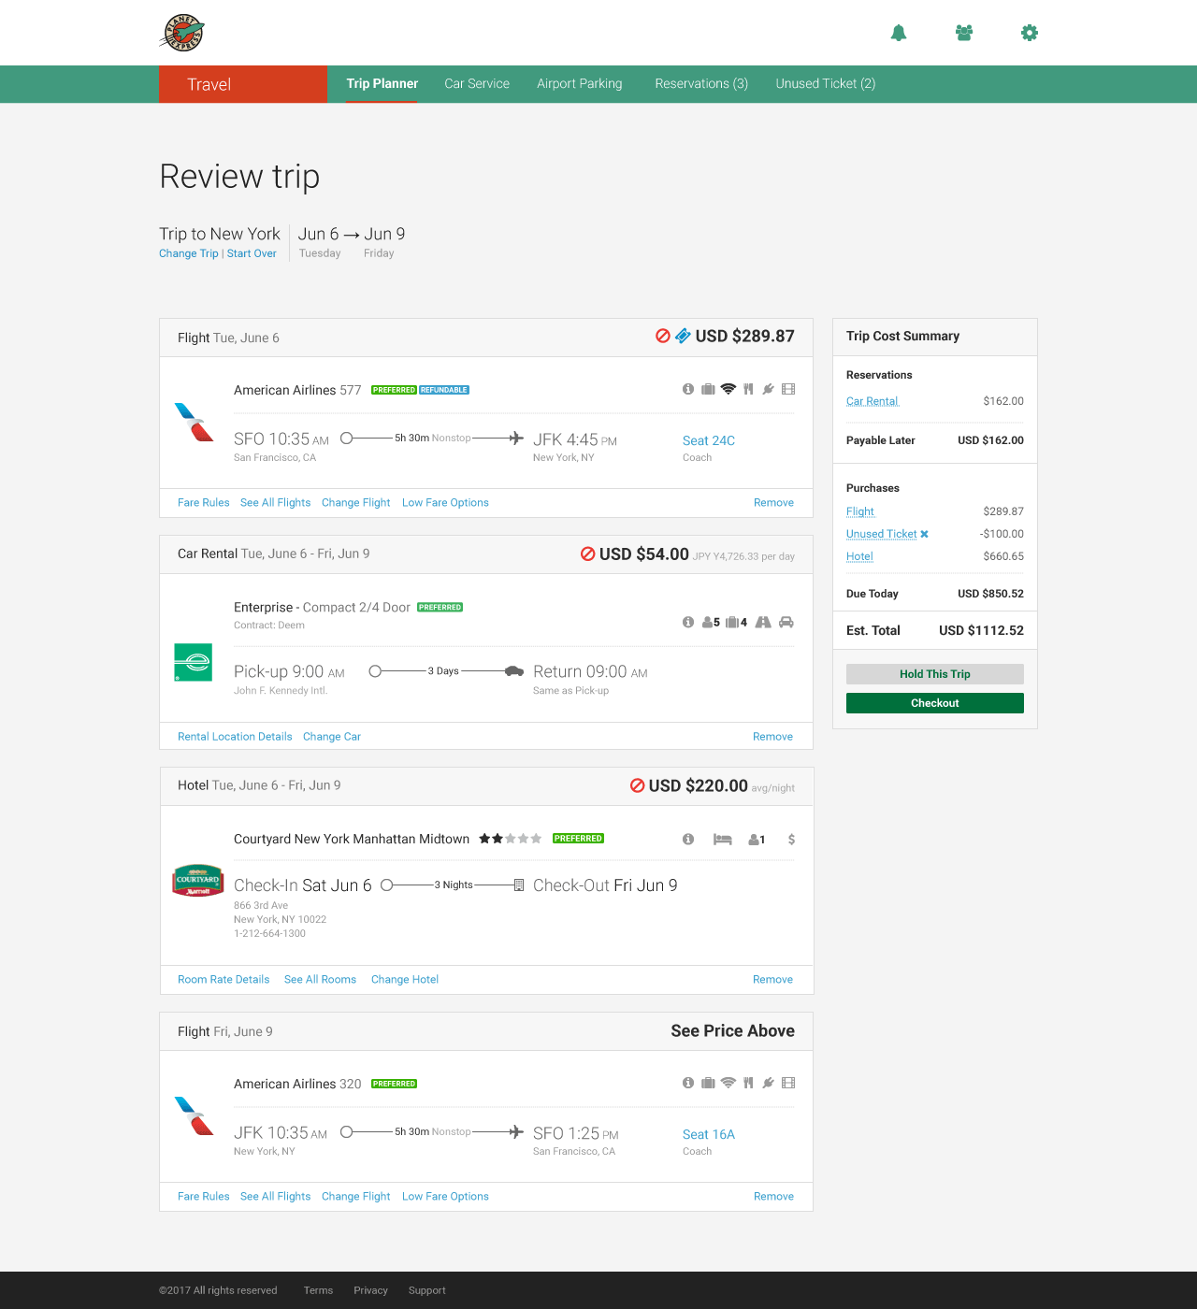1197x1309 pixels.
Task: Remove the Unused Ticket with x icon
Action: coord(924,534)
